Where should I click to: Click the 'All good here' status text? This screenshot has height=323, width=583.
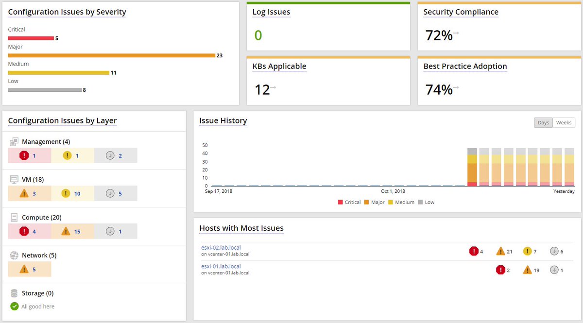38,306
